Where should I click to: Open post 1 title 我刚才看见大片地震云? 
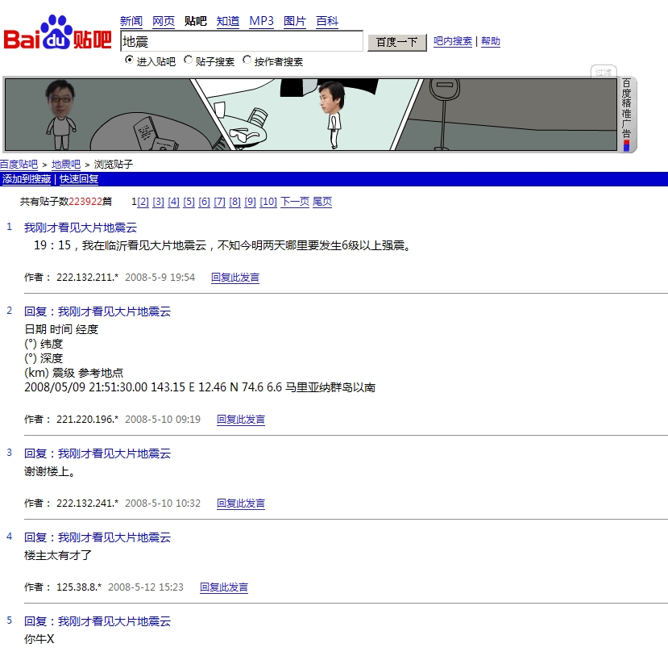pos(81,228)
